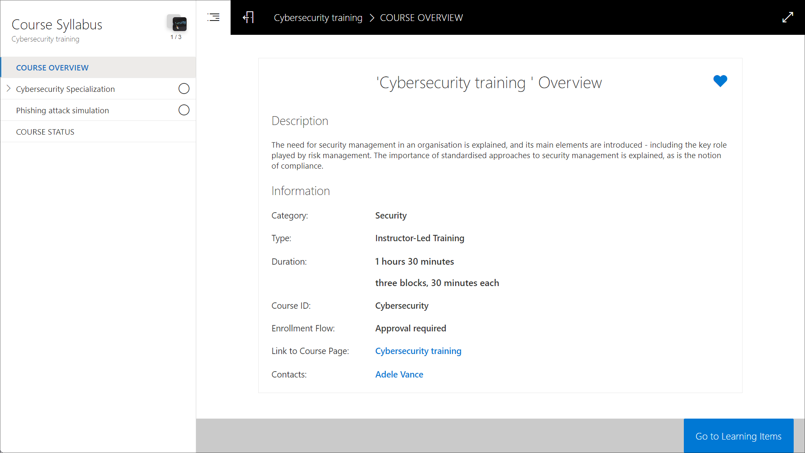This screenshot has height=453, width=805.
Task: Click the Course Syllabus heading
Action: 57,24
